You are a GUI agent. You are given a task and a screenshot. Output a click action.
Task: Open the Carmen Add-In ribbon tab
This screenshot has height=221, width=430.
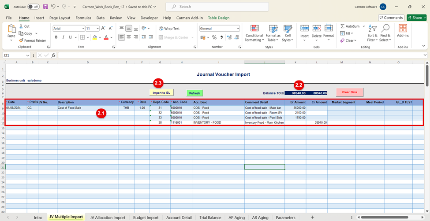pos(189,18)
